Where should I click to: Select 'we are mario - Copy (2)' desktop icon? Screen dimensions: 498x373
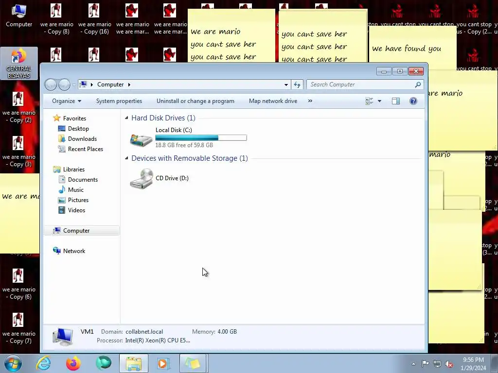[x=19, y=107]
